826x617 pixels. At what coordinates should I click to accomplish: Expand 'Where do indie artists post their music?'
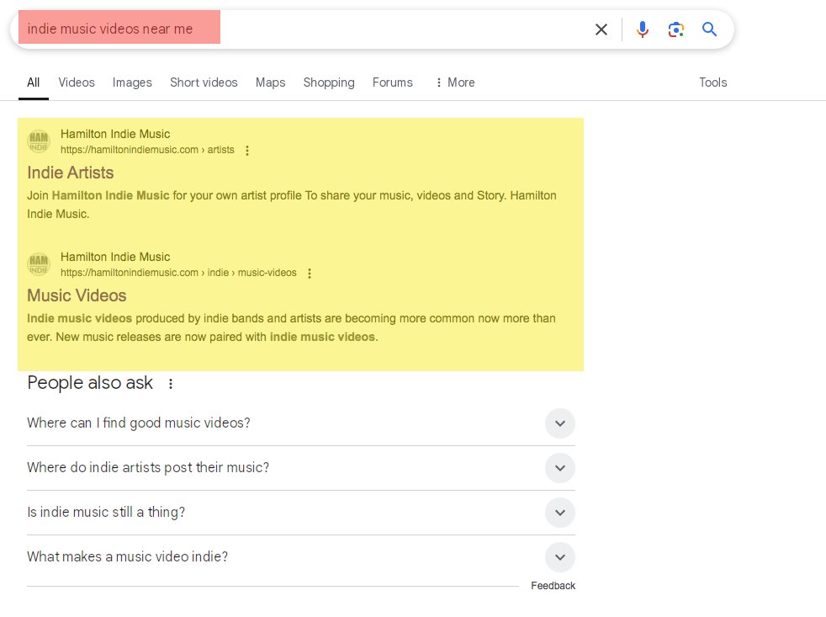tap(301, 468)
